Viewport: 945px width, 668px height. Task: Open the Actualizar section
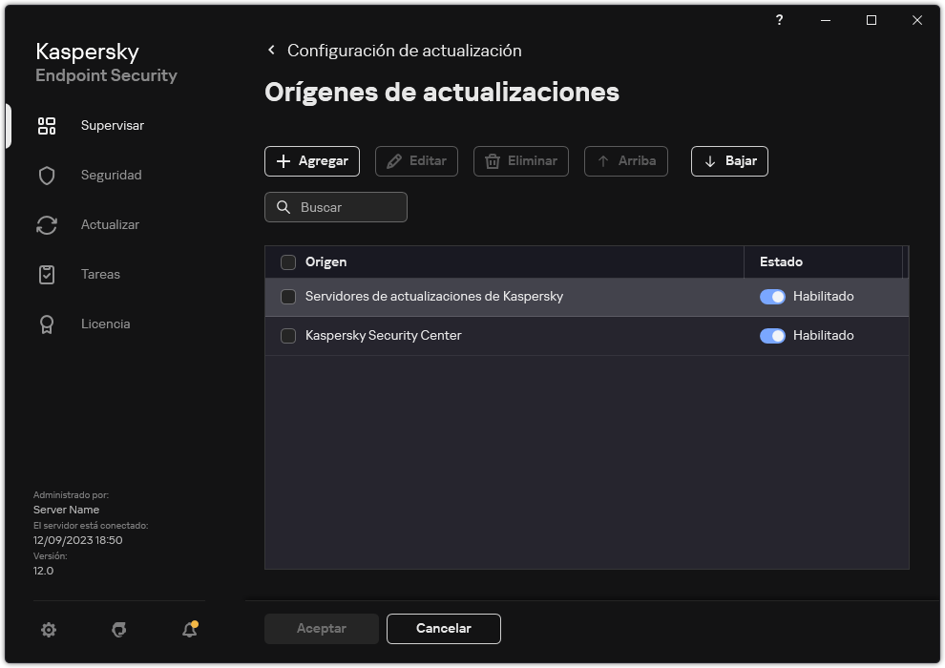(111, 224)
